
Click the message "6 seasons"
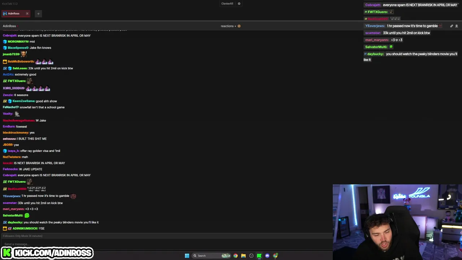coord(21,95)
